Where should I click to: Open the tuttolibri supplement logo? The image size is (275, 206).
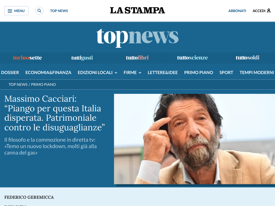tap(137, 58)
